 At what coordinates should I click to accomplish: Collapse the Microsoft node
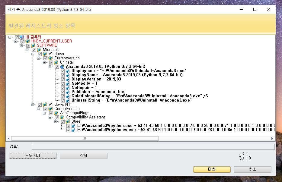coord(27,50)
